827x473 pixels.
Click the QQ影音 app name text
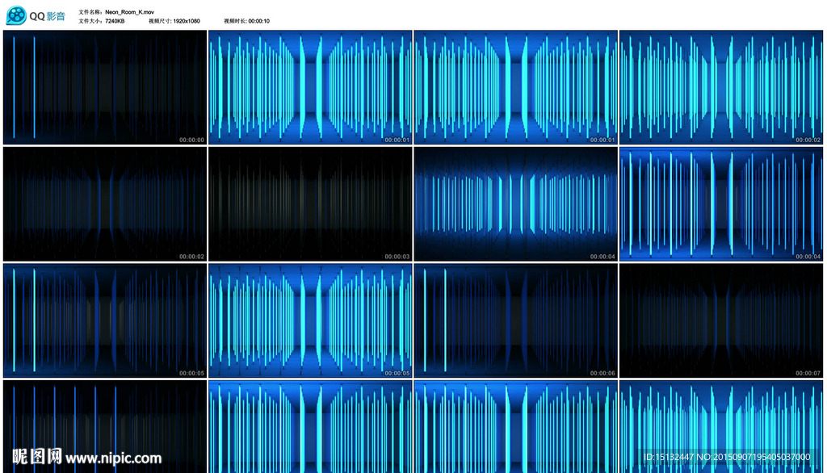48,16
